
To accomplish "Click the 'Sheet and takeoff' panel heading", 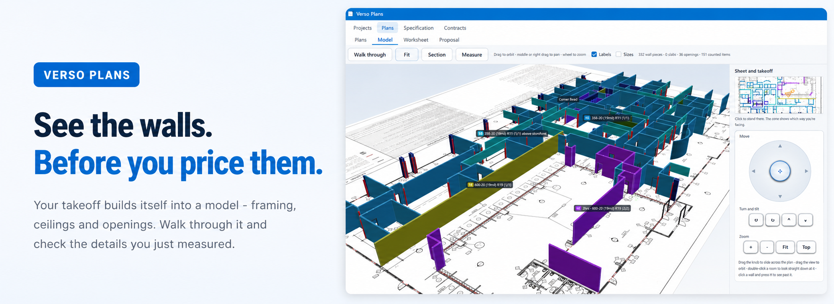I will point(753,71).
